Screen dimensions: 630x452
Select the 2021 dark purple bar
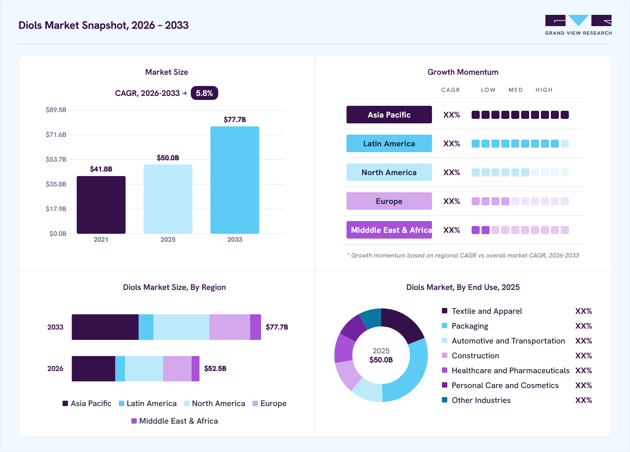coord(101,205)
